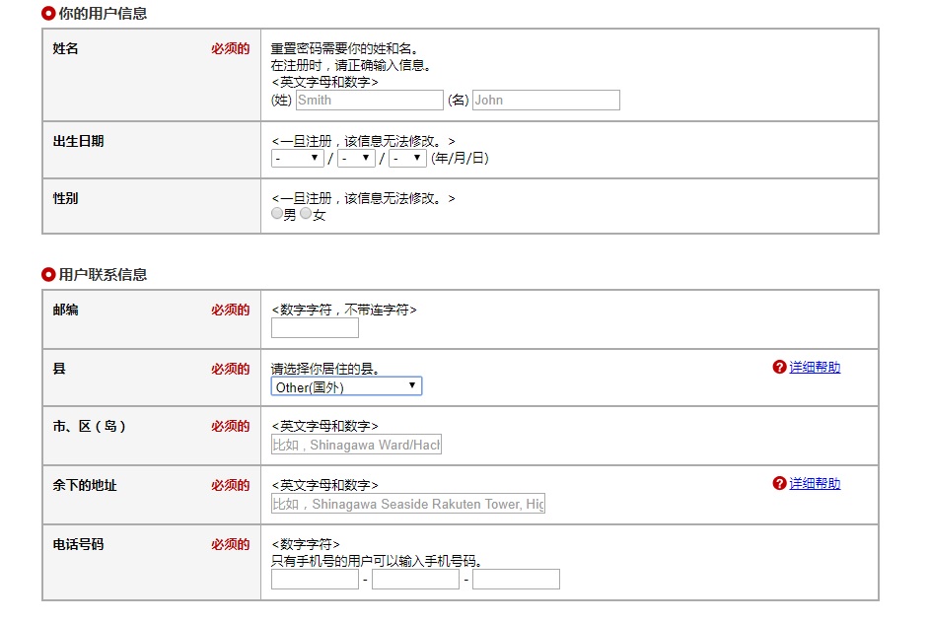Click the last 电话号码 input box
The width and height of the screenshot is (928, 622).
[516, 580]
